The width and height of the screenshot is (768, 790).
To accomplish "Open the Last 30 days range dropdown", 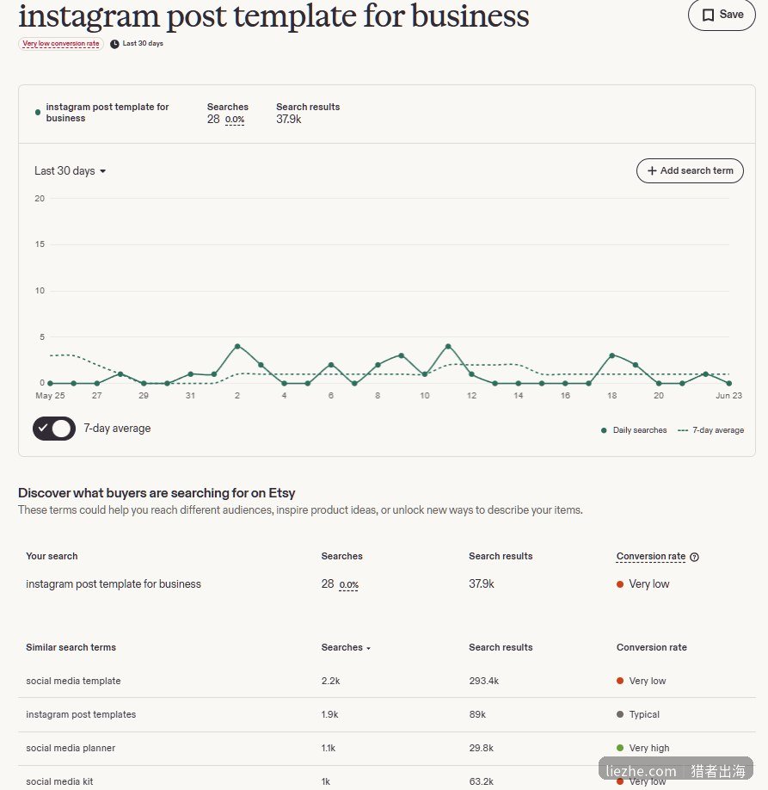I will pos(70,170).
